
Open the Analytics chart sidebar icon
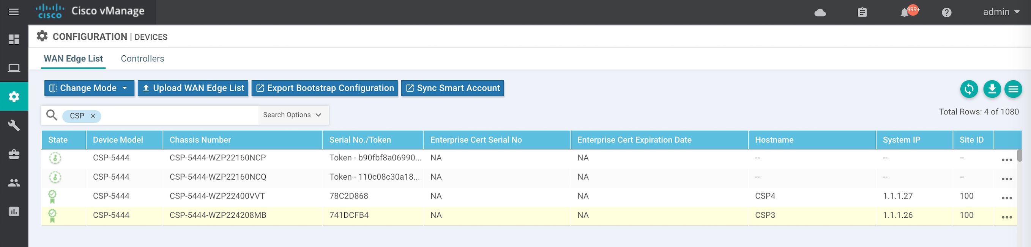pos(14,211)
